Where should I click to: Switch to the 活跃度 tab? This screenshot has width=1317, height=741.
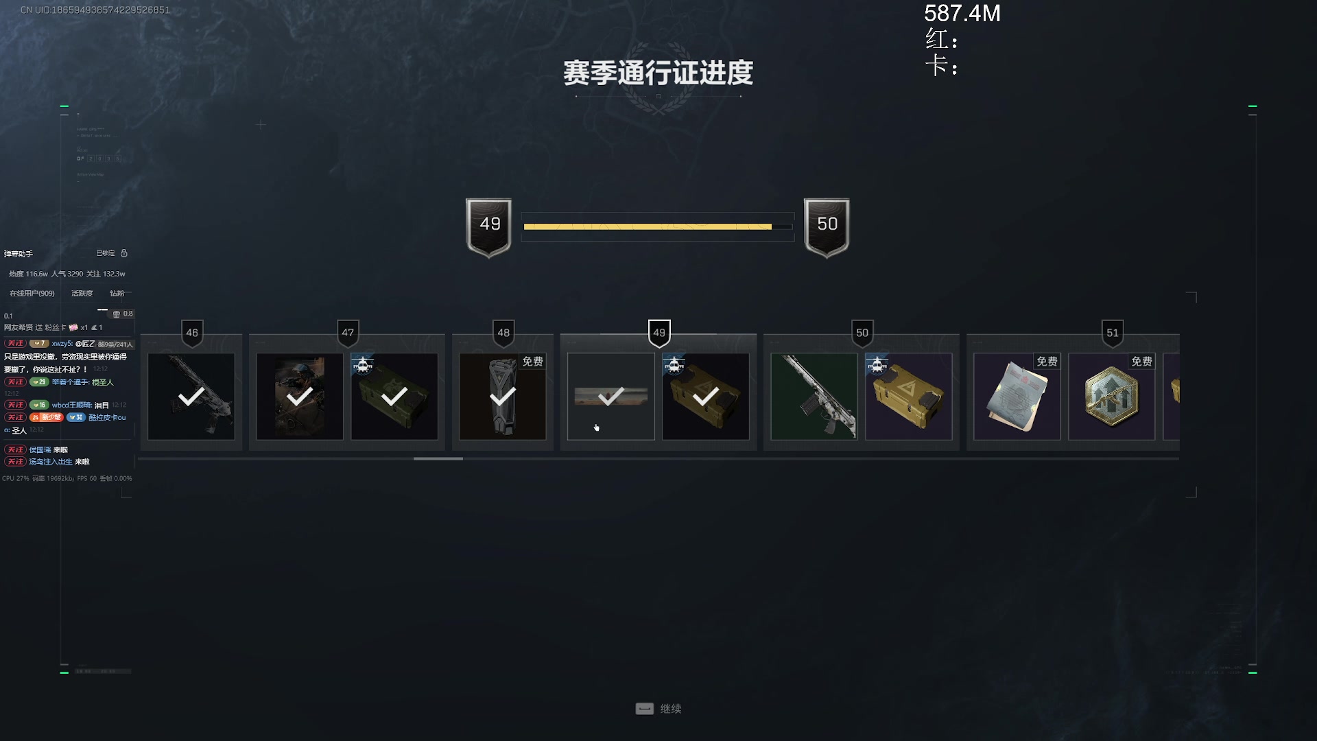click(82, 294)
